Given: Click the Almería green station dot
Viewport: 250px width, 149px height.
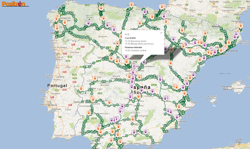Looking at the screenshot, I should tap(153, 142).
